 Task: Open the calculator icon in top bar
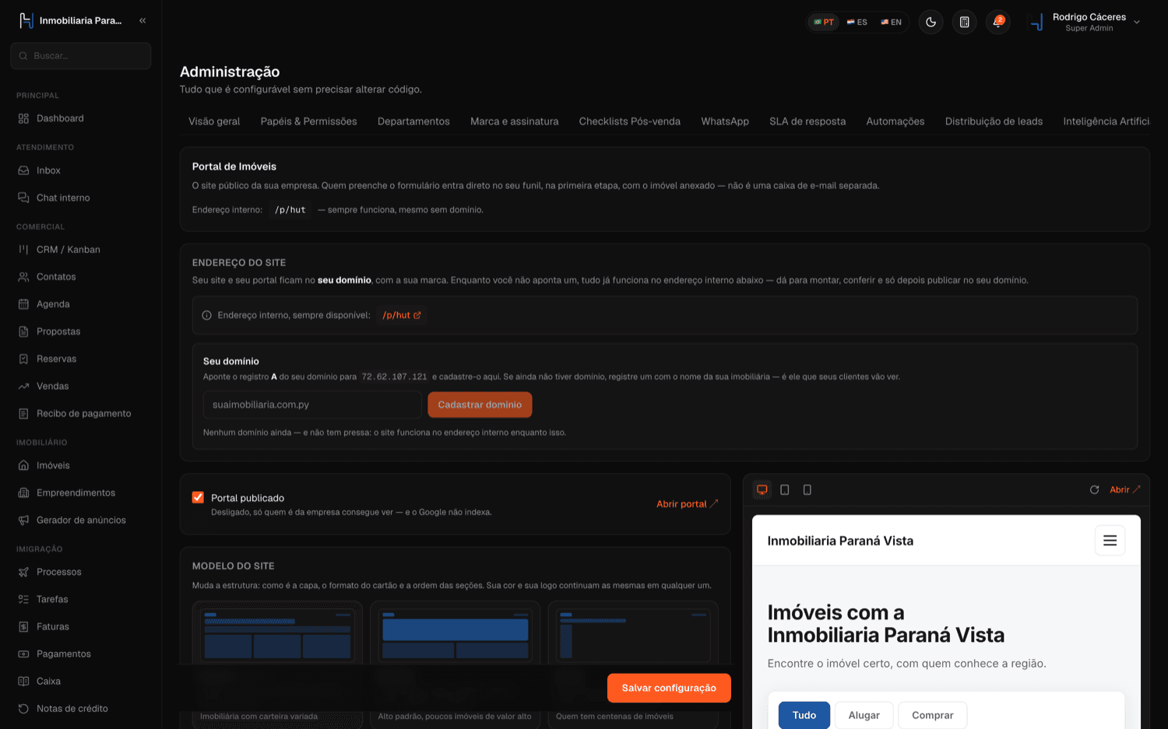click(x=964, y=22)
